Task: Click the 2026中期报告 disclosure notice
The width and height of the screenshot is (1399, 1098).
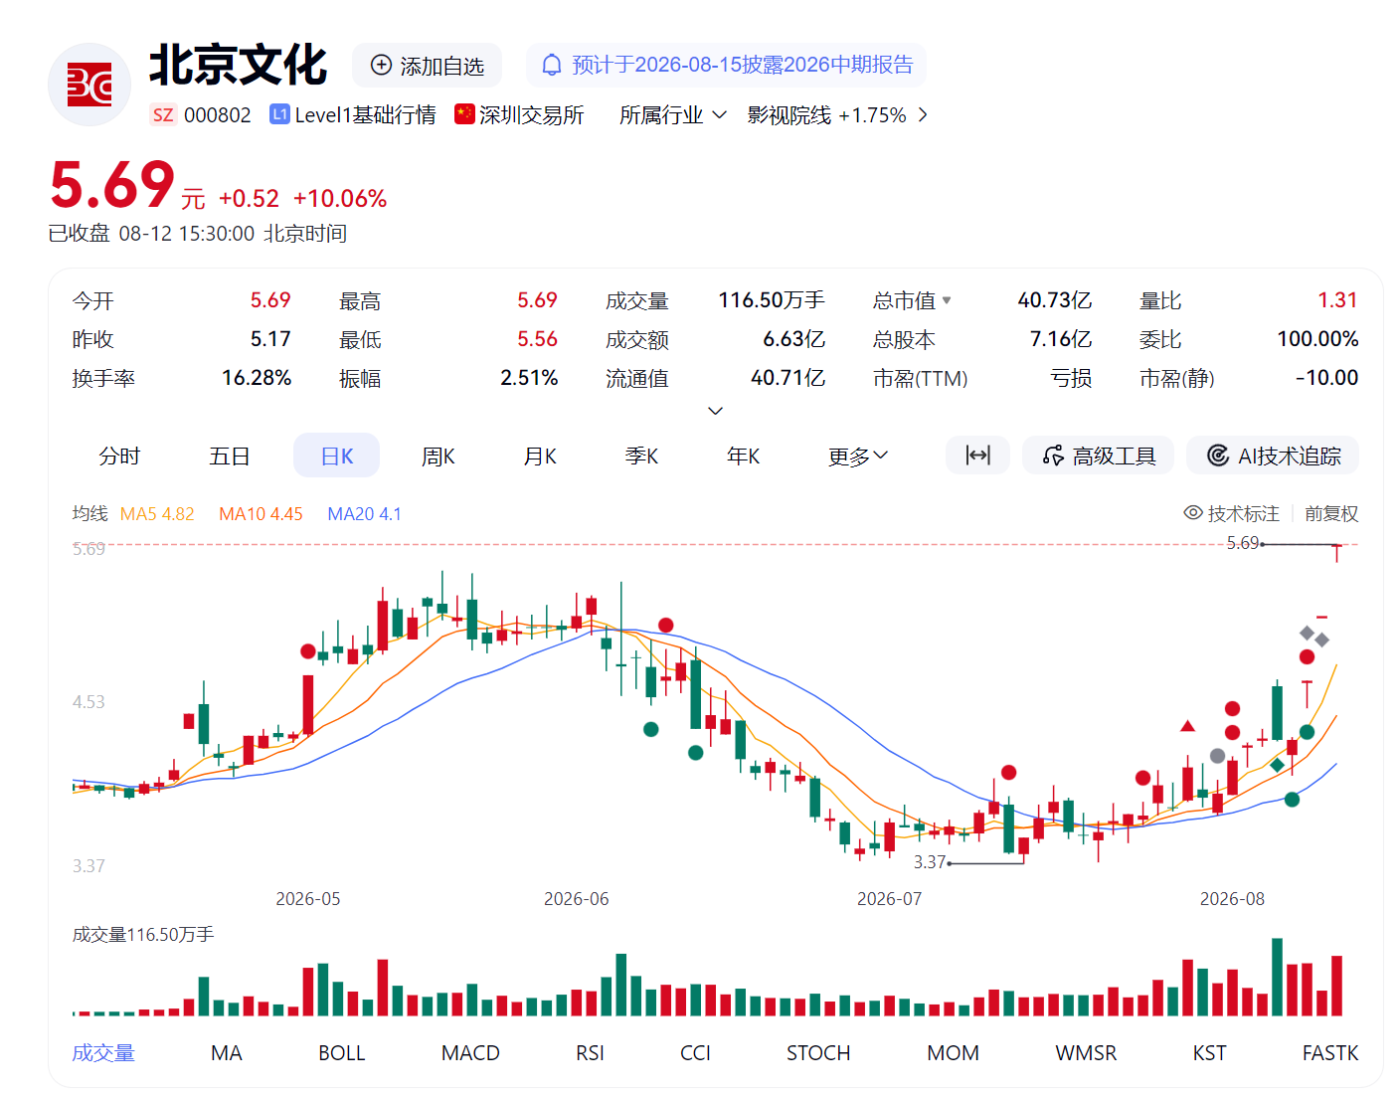Action: point(742,65)
